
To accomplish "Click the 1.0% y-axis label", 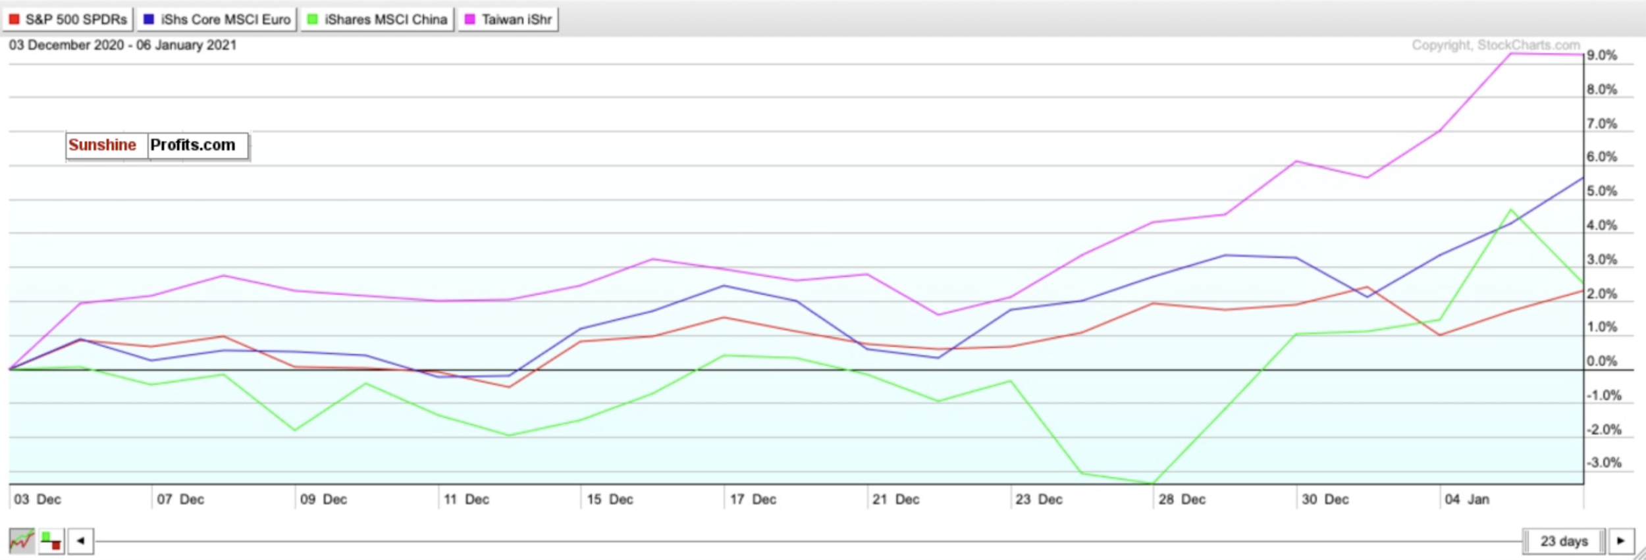I will point(1602,327).
